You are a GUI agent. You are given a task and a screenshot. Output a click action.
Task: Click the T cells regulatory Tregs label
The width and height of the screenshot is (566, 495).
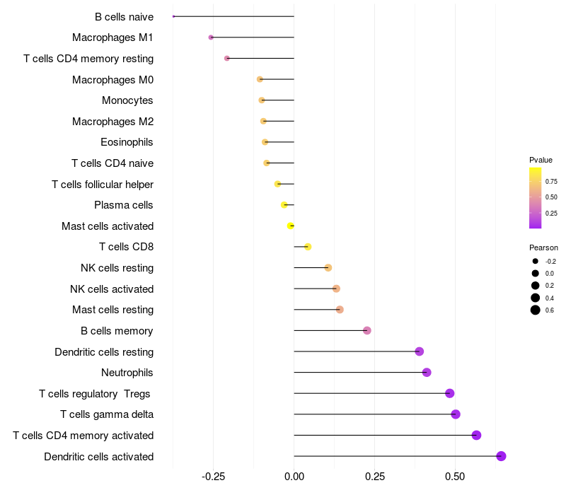point(96,393)
